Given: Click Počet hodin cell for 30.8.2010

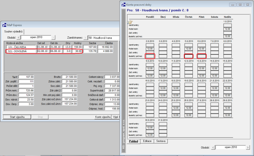Looking at the screenshot, I should click(150, 128).
